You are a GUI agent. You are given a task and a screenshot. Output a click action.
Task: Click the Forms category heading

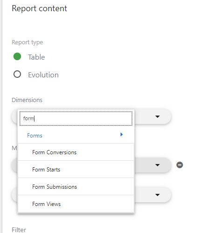34,136
